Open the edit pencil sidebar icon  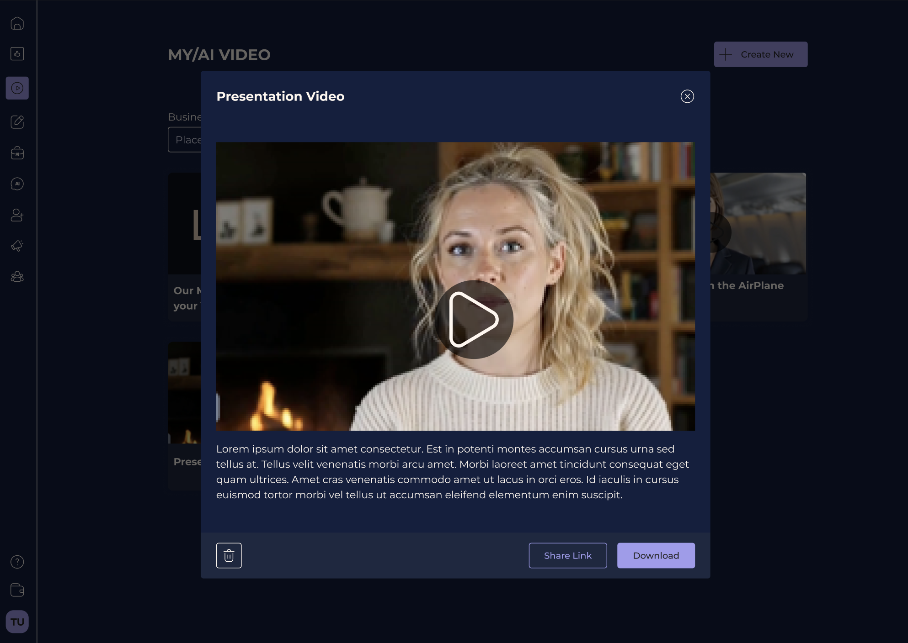pyautogui.click(x=17, y=122)
